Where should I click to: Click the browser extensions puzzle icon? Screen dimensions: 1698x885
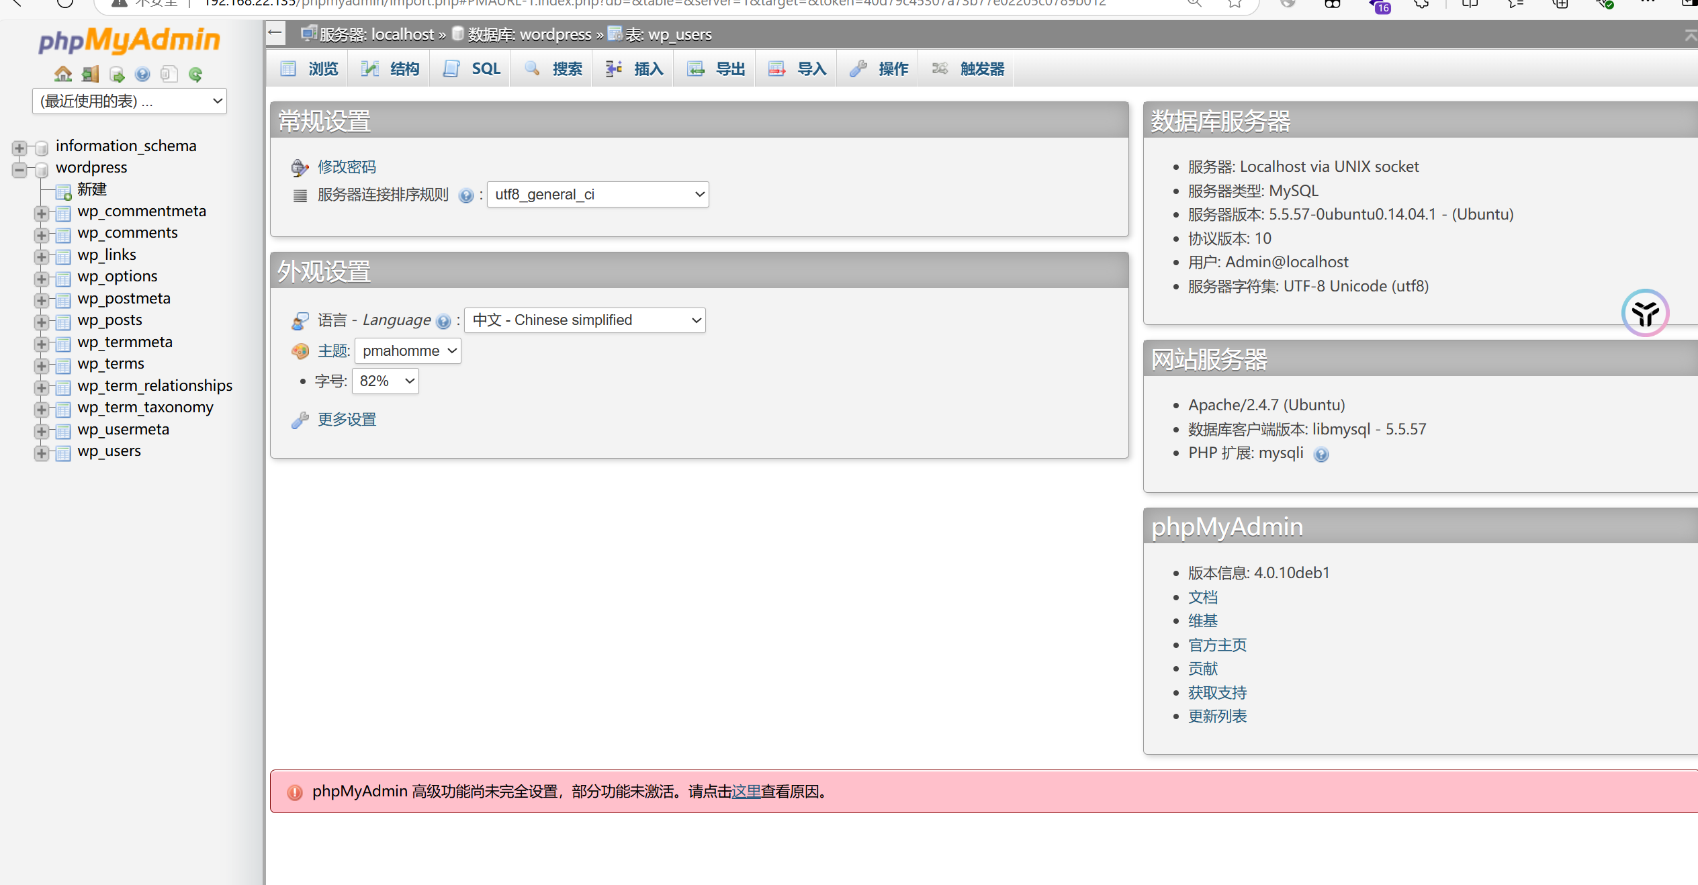(x=1421, y=3)
